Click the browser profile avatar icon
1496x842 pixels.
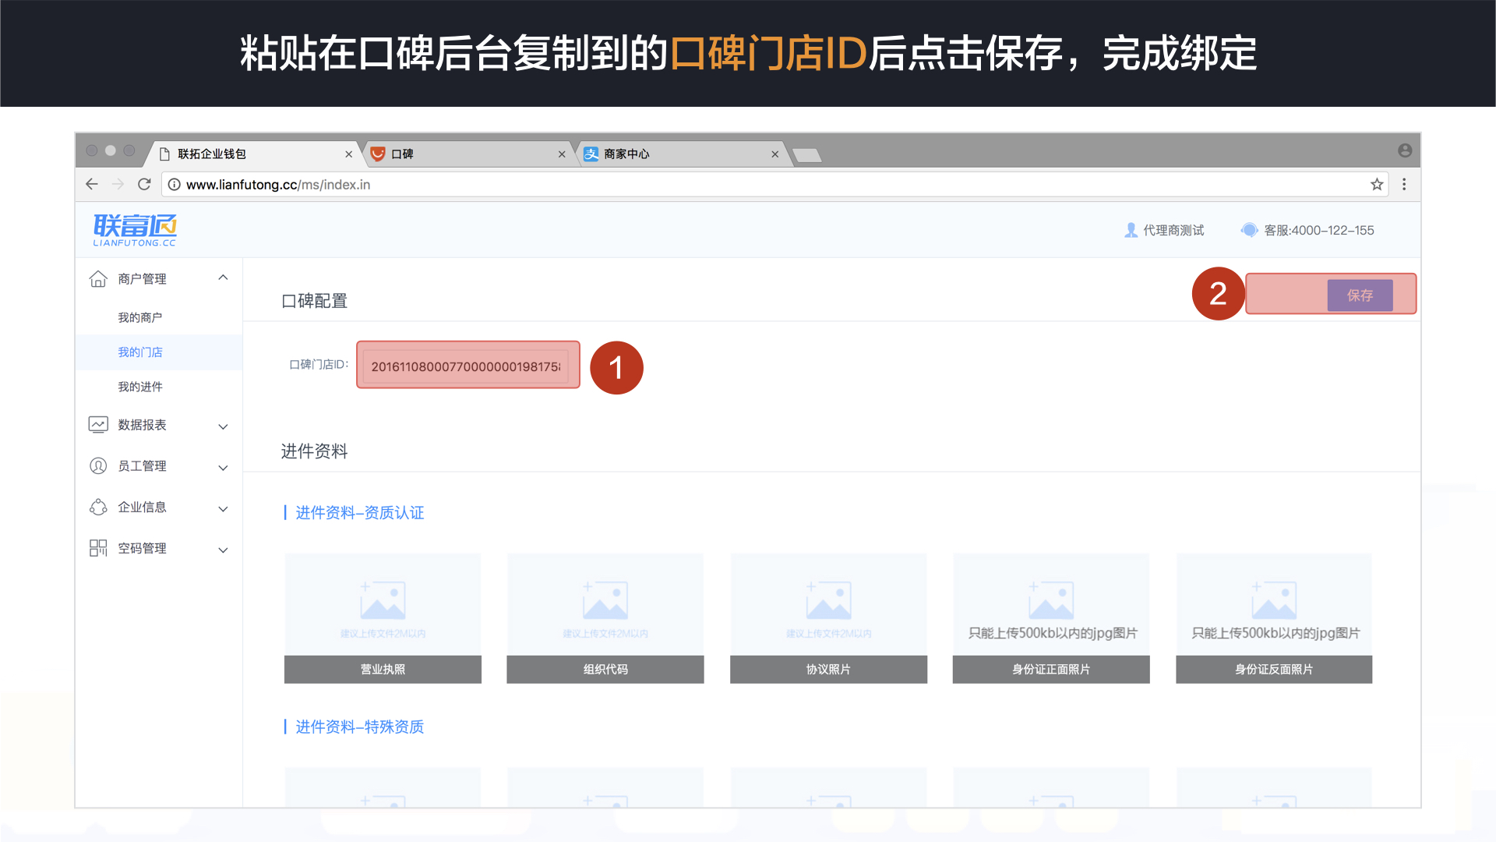[x=1405, y=150]
